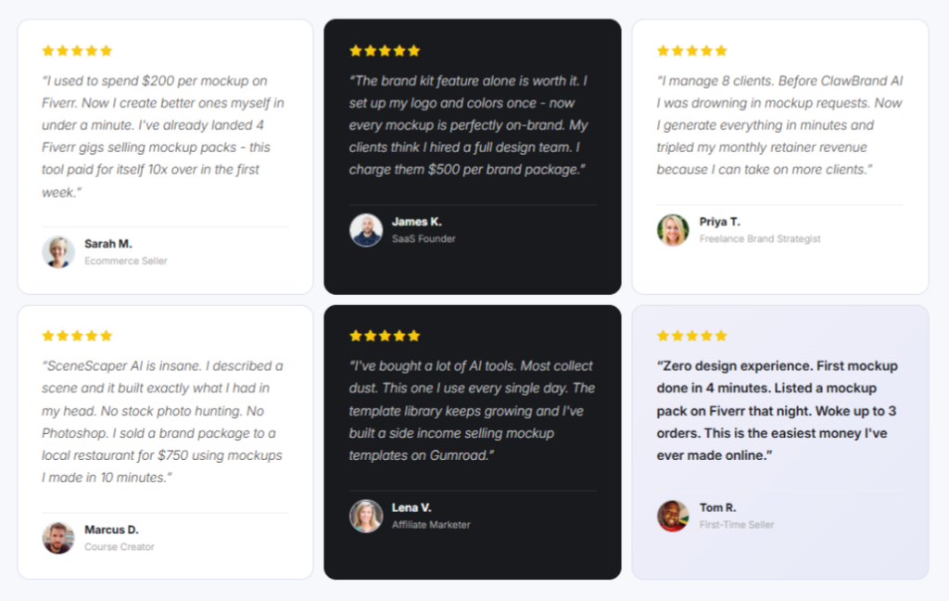
Task: Click the "Affiliate Marketer" subtitle
Action: pos(431,525)
